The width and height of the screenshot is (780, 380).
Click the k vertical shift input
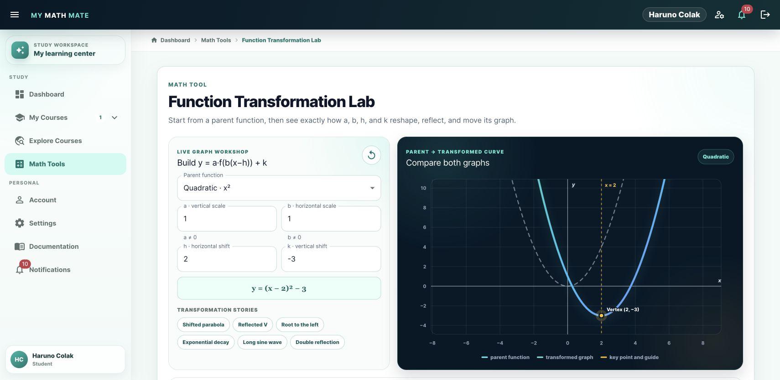(331, 259)
